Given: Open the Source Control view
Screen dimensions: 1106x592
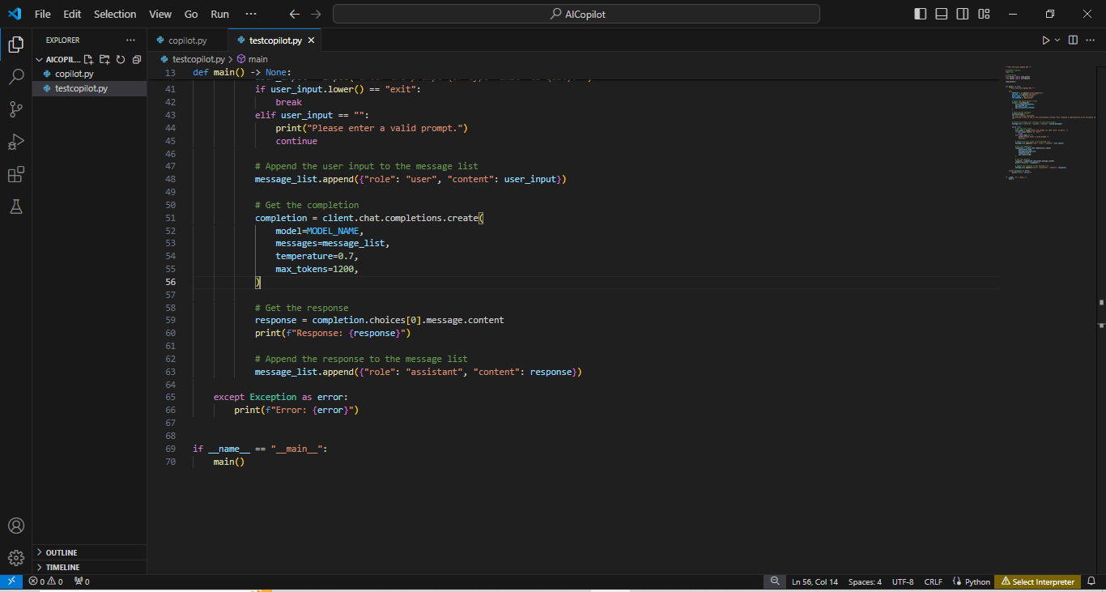Looking at the screenshot, I should [16, 109].
